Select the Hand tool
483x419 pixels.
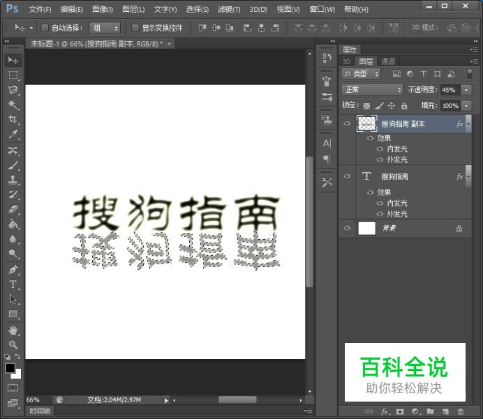click(x=13, y=330)
